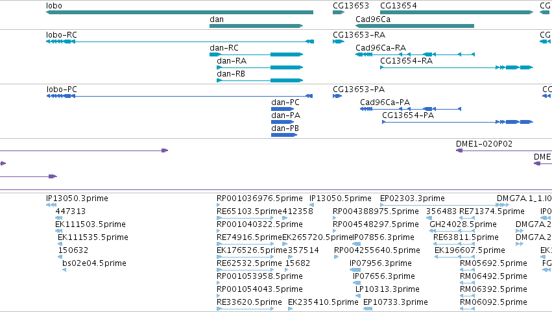Click the IP13050.3prime EST label
The image size is (552, 312).
point(77,198)
